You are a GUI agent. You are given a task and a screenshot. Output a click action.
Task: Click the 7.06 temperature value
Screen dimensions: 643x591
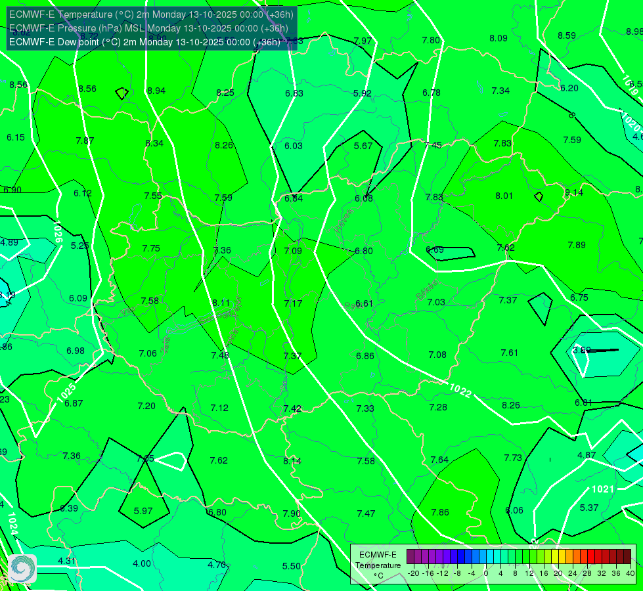pyautogui.click(x=148, y=353)
